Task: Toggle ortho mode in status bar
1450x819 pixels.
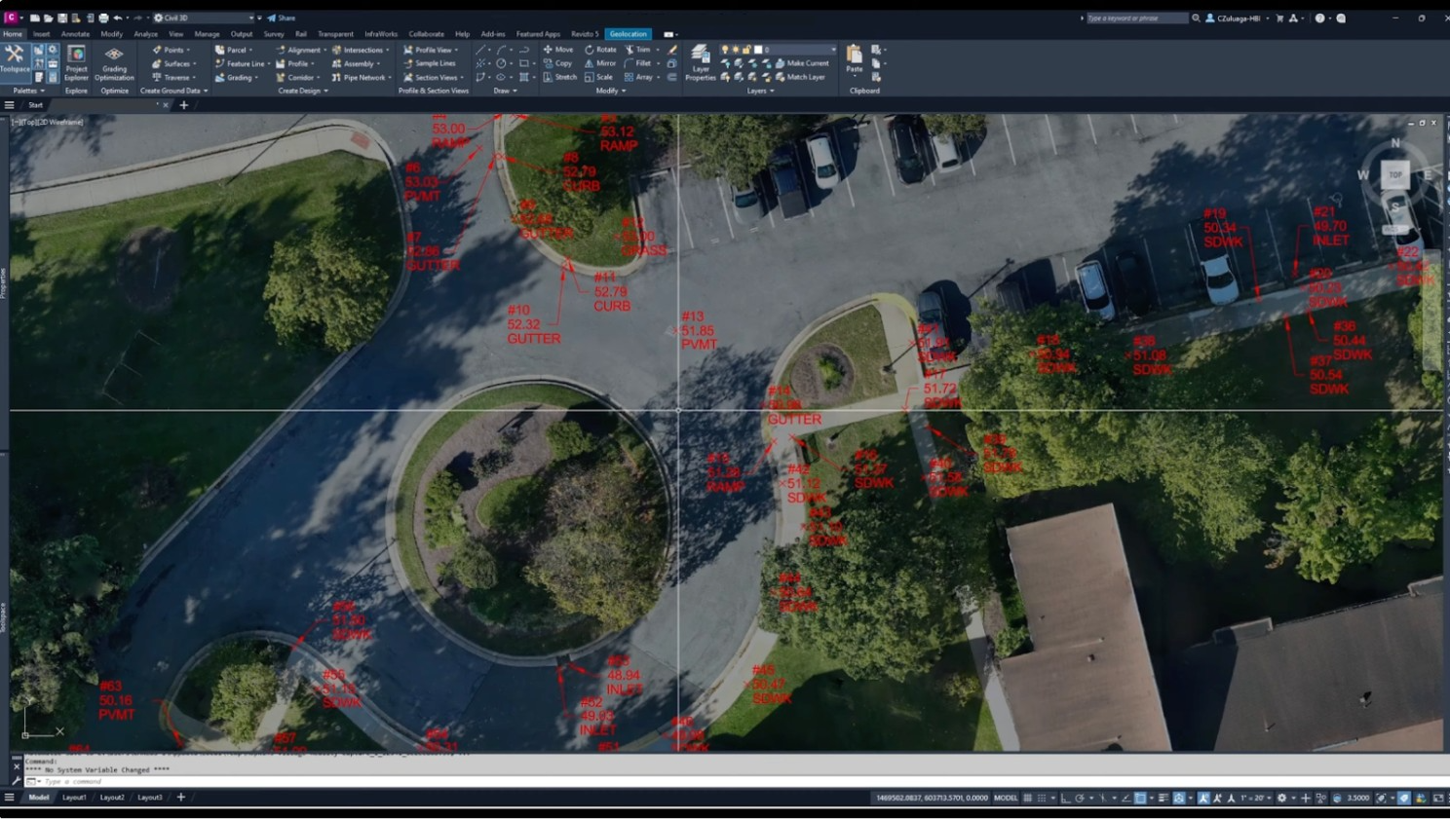Action: coord(1065,798)
